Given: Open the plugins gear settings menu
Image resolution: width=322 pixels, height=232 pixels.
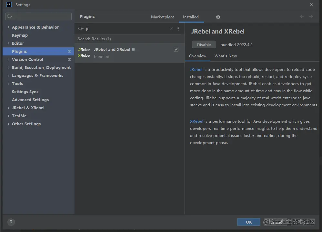Looking at the screenshot, I should (x=218, y=17).
